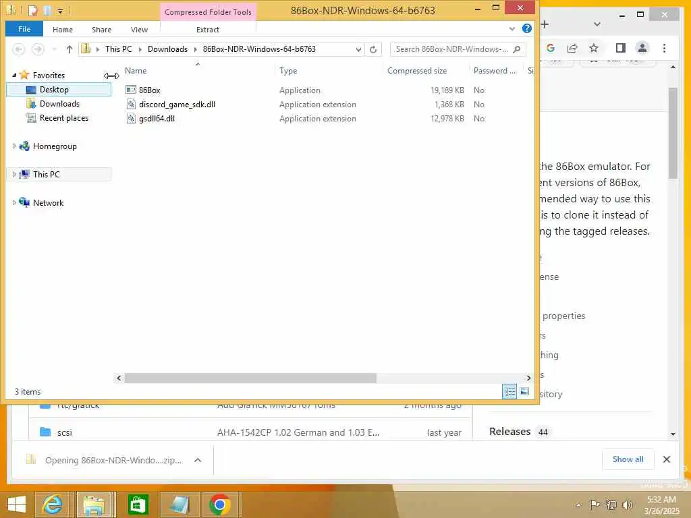Open Releases link on GitHub page
The image size is (691, 518).
pos(510,431)
